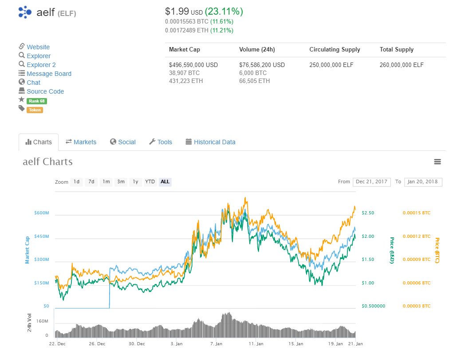Click the chain-link icon beside Website

click(x=22, y=46)
